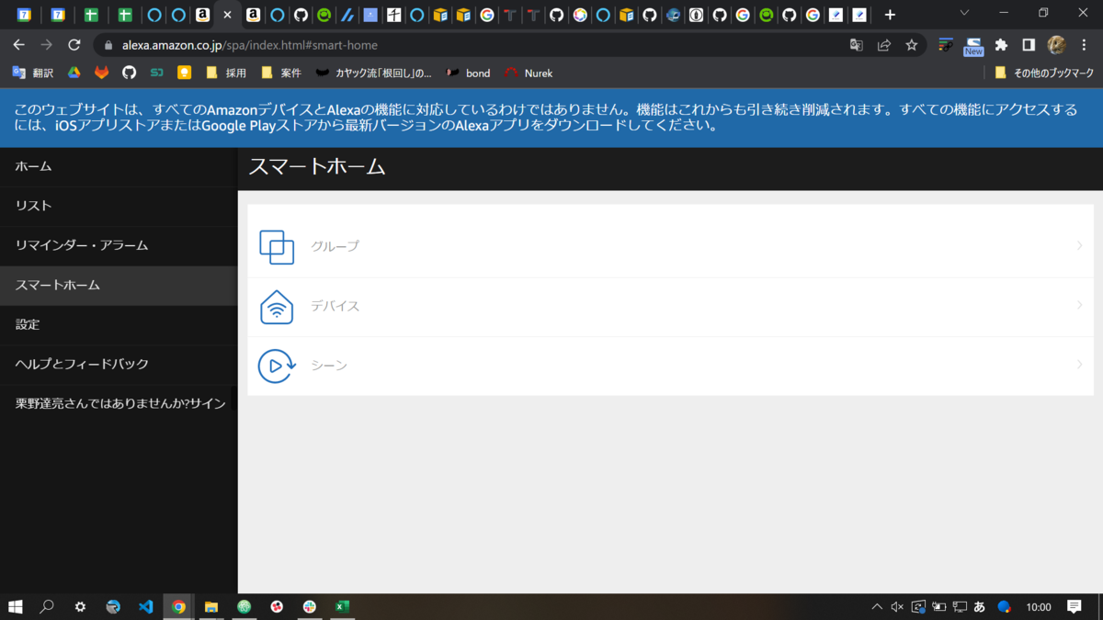This screenshot has height=620, width=1103.
Task: Open Excel from the taskbar
Action: click(x=342, y=606)
